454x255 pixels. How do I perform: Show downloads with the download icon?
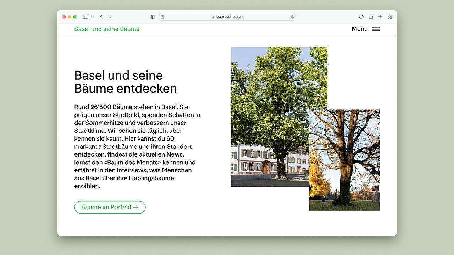point(361,17)
